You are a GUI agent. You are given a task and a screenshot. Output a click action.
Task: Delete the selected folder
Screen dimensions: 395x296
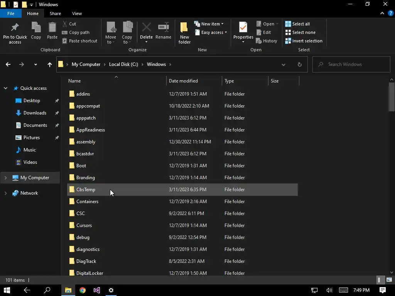click(x=146, y=33)
